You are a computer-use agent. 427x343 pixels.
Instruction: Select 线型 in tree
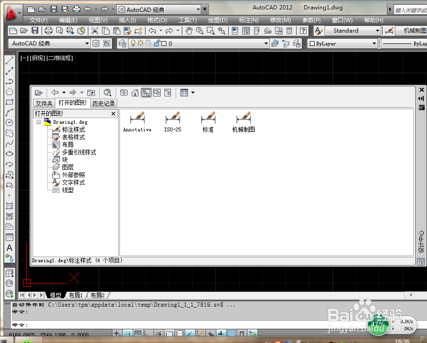point(68,190)
